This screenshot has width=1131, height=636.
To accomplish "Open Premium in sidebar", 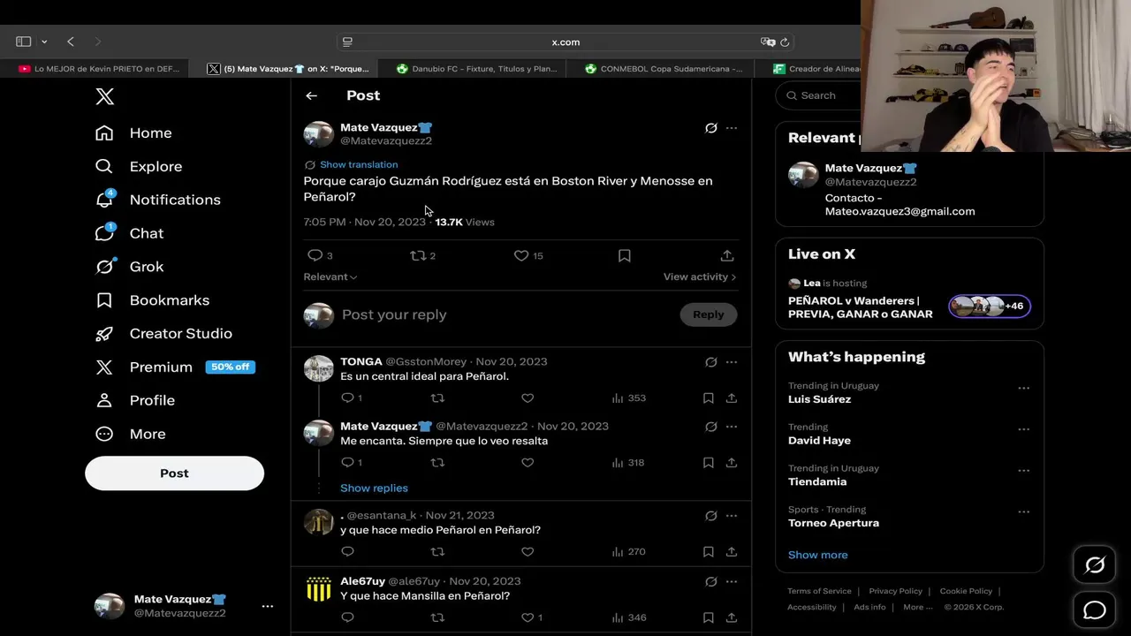I will [x=175, y=367].
